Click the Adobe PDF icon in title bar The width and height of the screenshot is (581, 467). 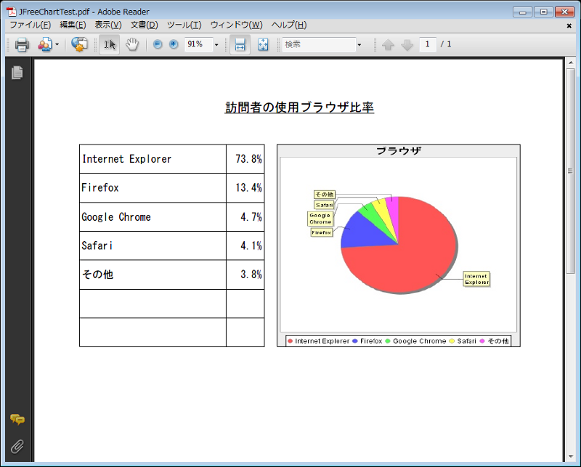point(12,12)
